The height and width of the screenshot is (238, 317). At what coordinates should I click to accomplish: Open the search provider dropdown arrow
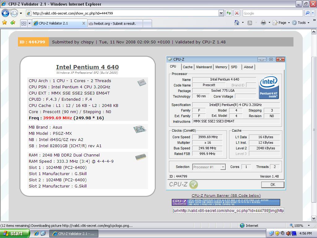(x=313, y=13)
